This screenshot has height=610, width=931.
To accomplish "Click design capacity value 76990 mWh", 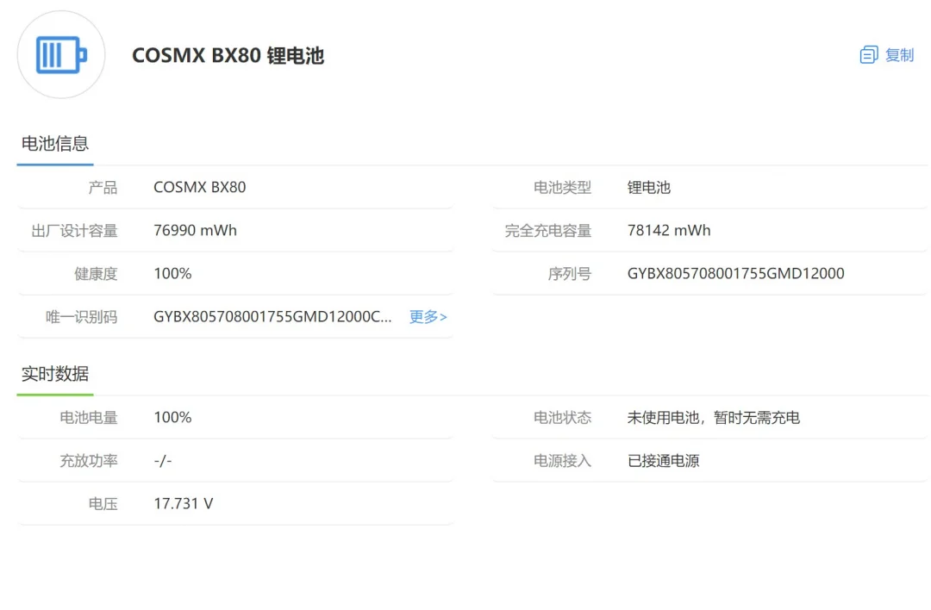I will tap(195, 230).
